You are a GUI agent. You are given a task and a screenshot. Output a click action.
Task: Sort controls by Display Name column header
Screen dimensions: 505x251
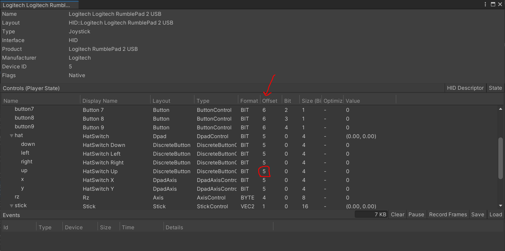[100, 101]
